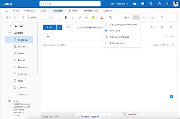
Task: Apply the red font color
Action: pos(102,17)
